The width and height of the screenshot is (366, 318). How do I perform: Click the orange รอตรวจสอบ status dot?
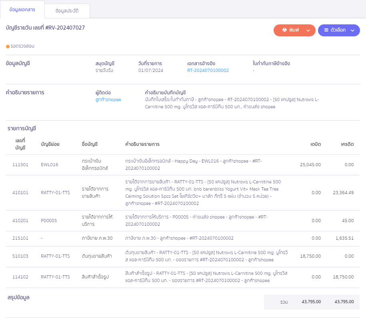tap(8, 46)
